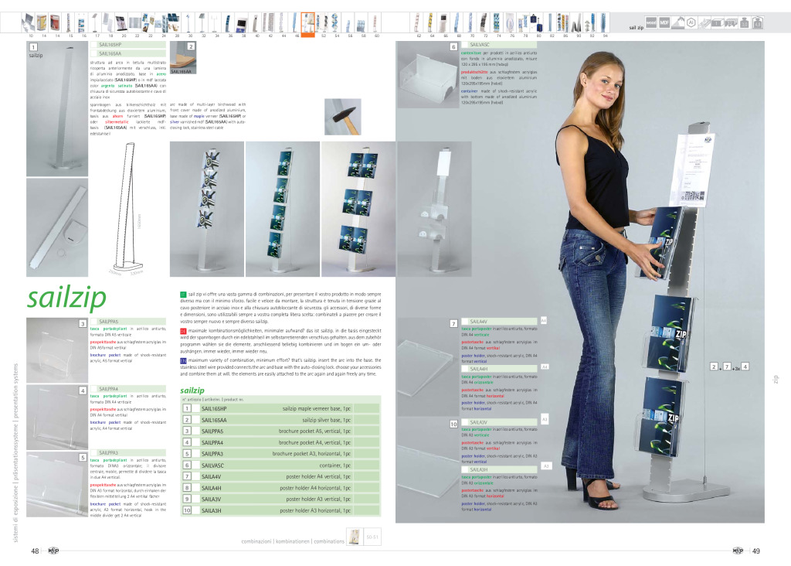This screenshot has width=791, height=566.
Task: Open page 28 thumbnail in top strip
Action: [x=174, y=22]
